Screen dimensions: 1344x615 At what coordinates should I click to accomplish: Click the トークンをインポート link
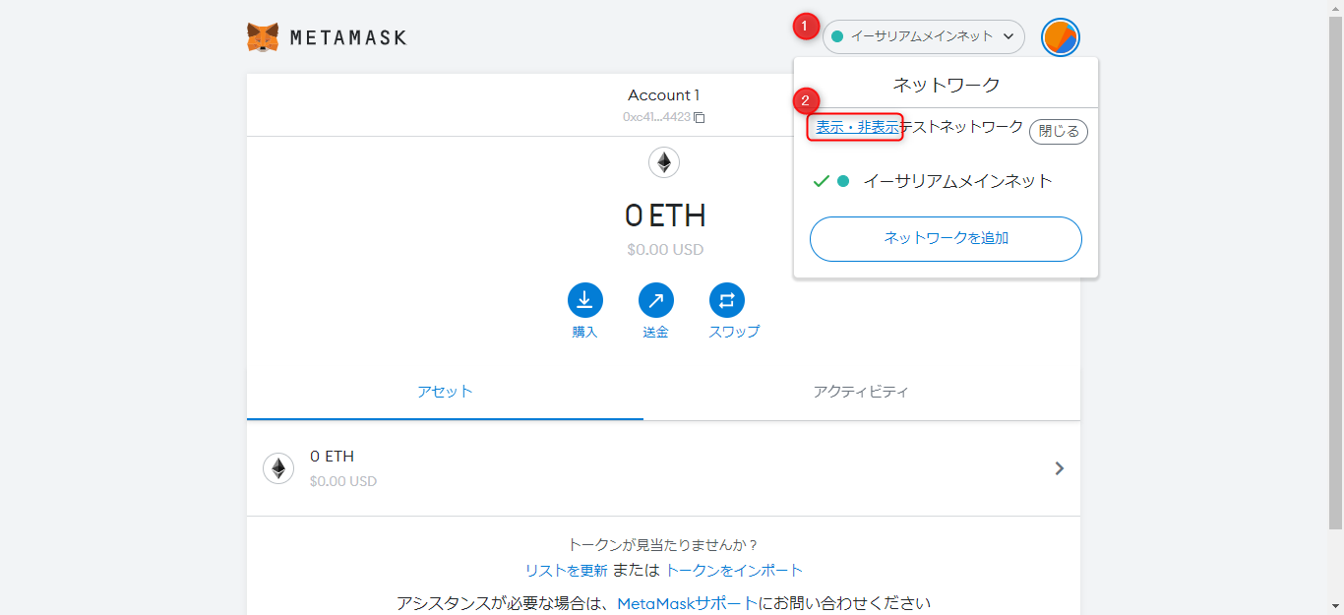[734, 571]
